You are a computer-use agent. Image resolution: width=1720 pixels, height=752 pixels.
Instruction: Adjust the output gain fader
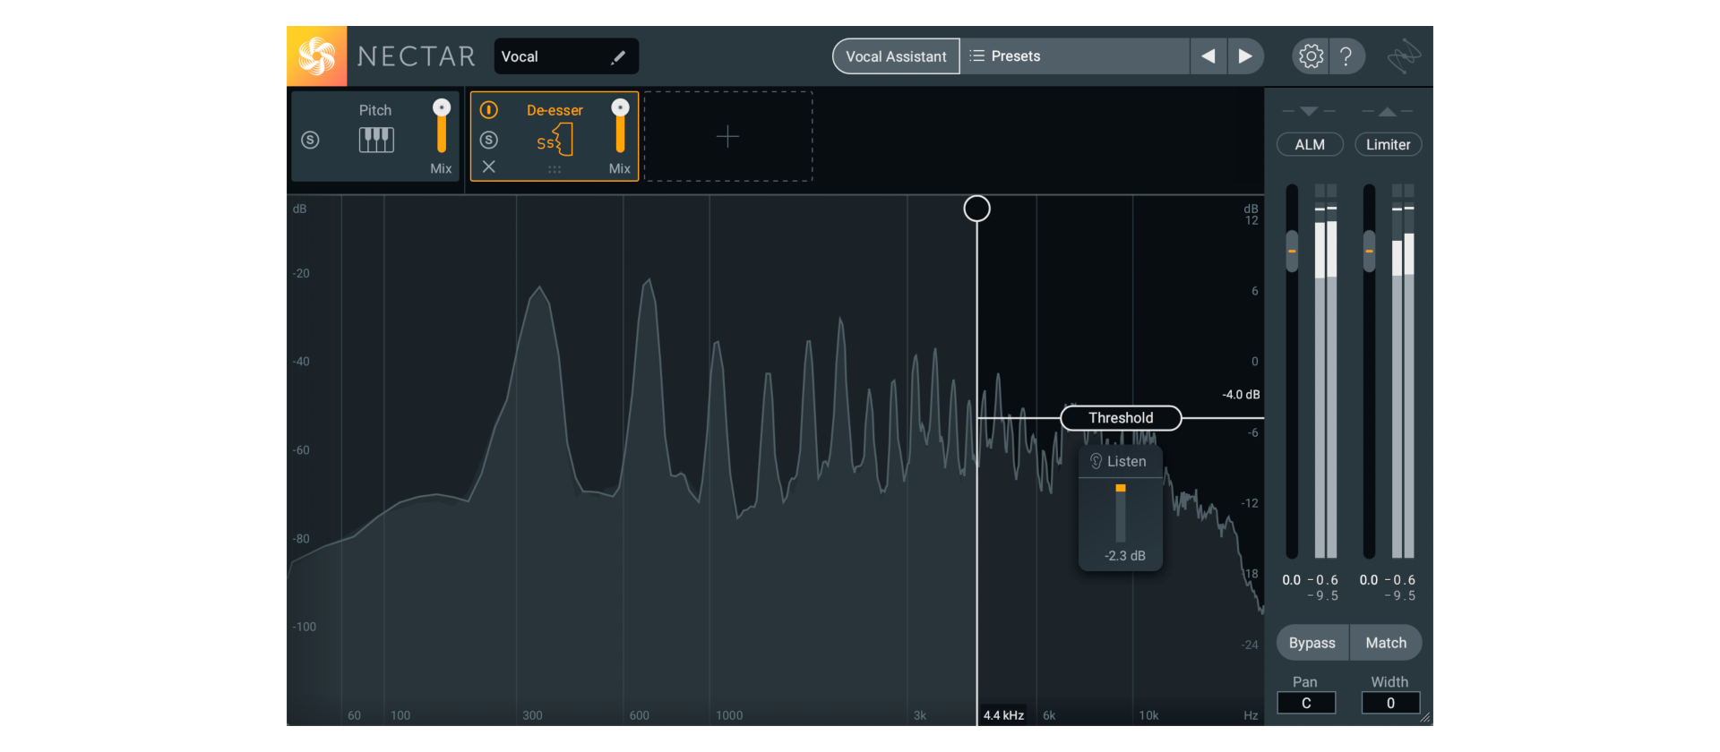pyautogui.click(x=1369, y=252)
